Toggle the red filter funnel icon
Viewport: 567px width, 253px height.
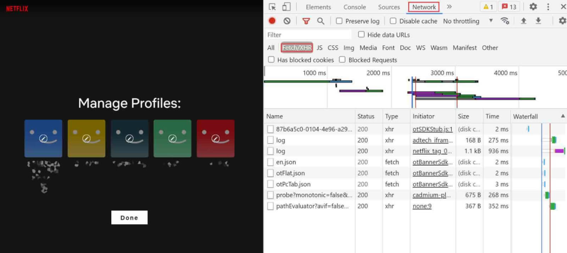(306, 21)
